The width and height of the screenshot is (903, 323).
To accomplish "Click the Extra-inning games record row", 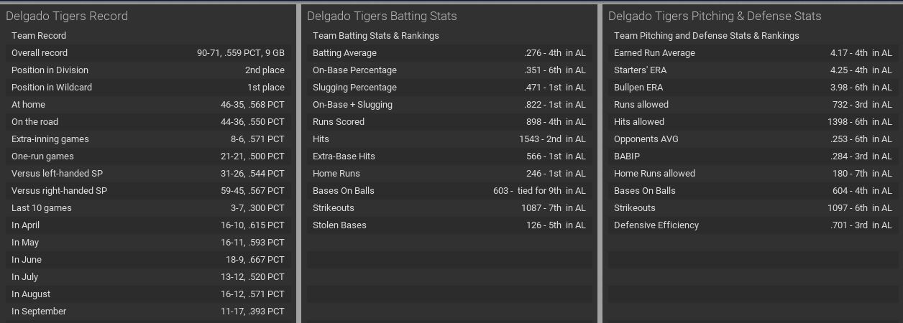I will pos(148,139).
